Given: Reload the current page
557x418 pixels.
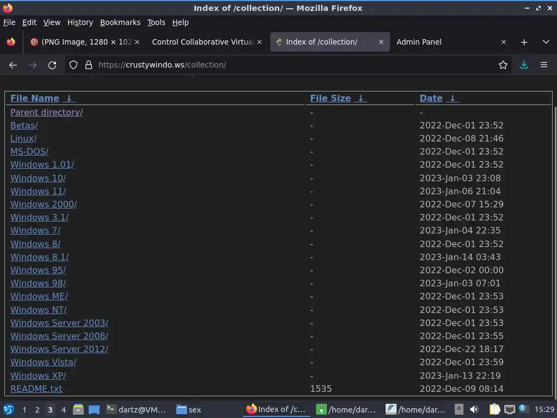Looking at the screenshot, I should tap(52, 65).
